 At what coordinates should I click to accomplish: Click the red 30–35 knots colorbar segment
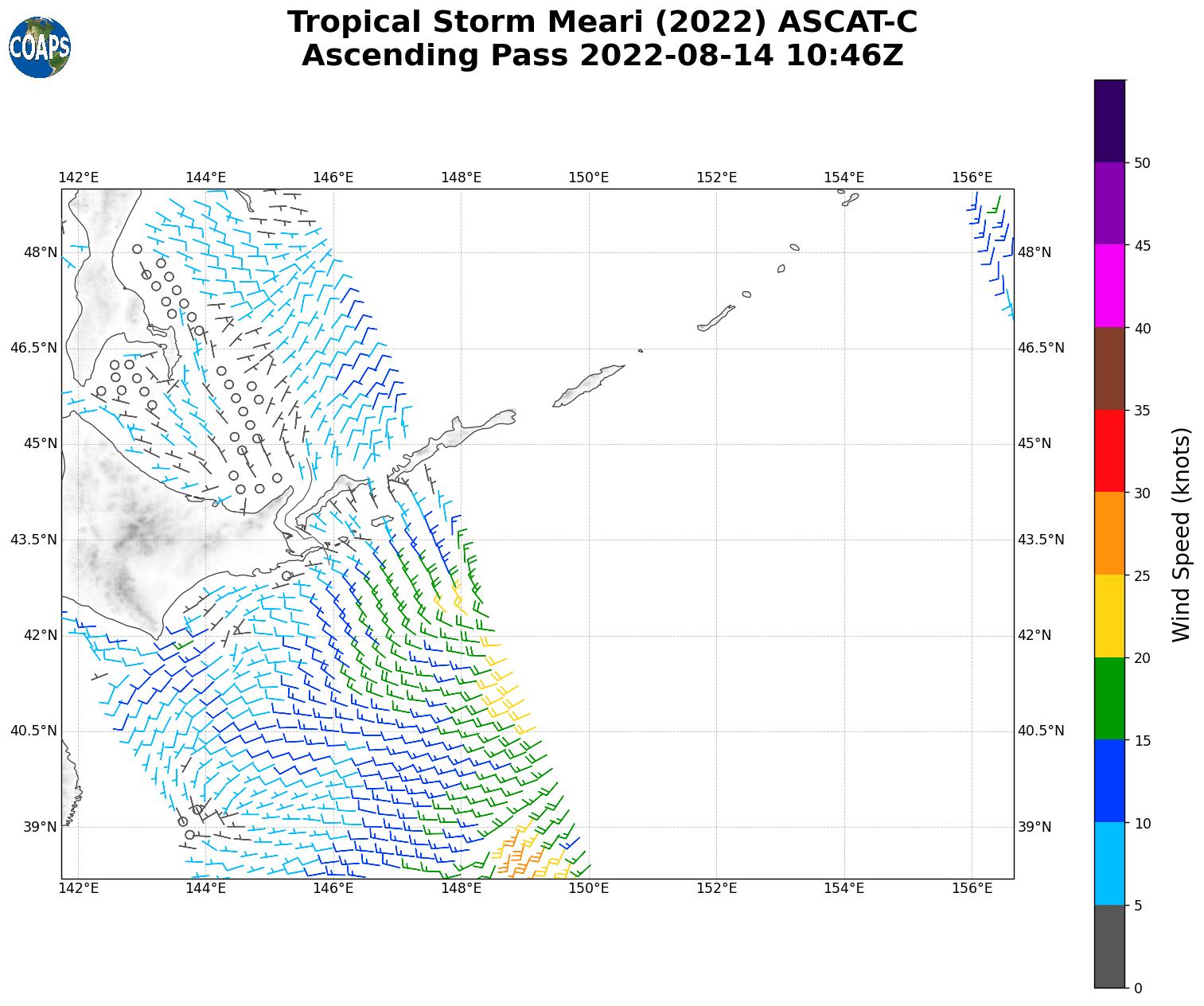pos(1110,450)
